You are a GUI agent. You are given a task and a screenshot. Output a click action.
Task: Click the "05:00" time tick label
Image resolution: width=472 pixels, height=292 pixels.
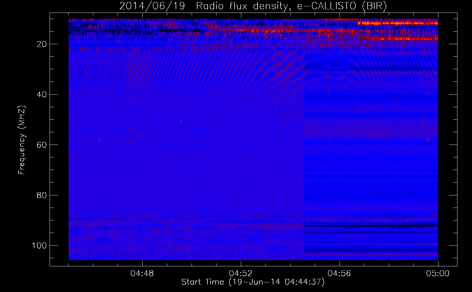[438, 274]
